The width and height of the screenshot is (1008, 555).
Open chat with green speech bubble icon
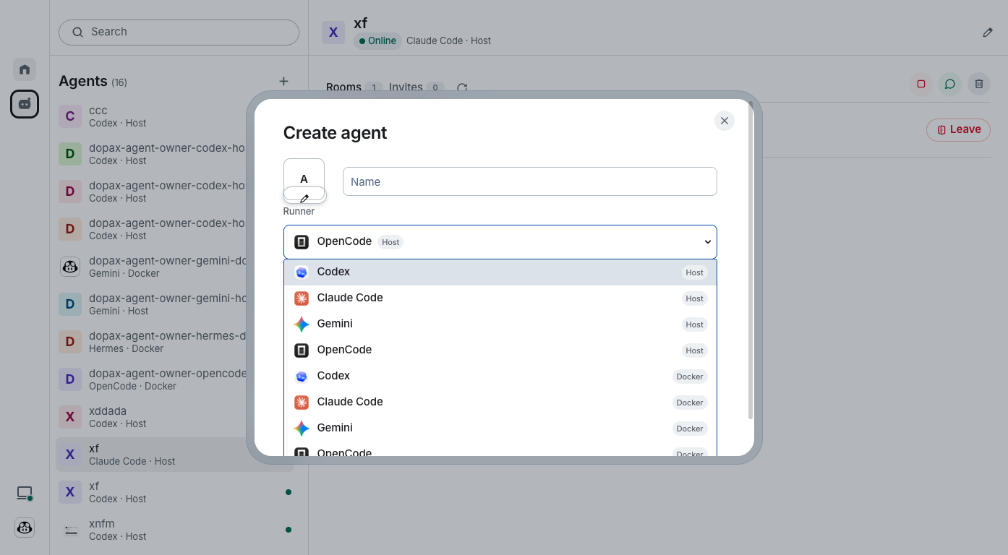tap(950, 84)
